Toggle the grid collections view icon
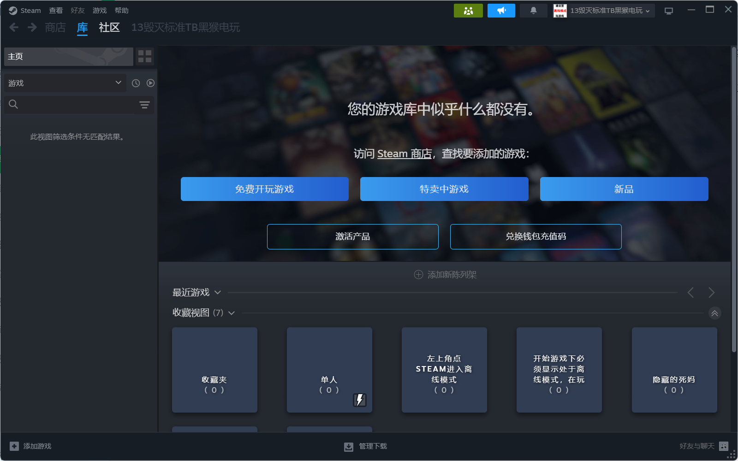The image size is (738, 461). (145, 56)
